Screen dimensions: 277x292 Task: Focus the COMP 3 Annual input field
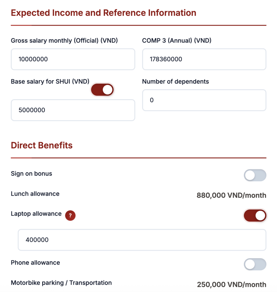click(x=204, y=59)
